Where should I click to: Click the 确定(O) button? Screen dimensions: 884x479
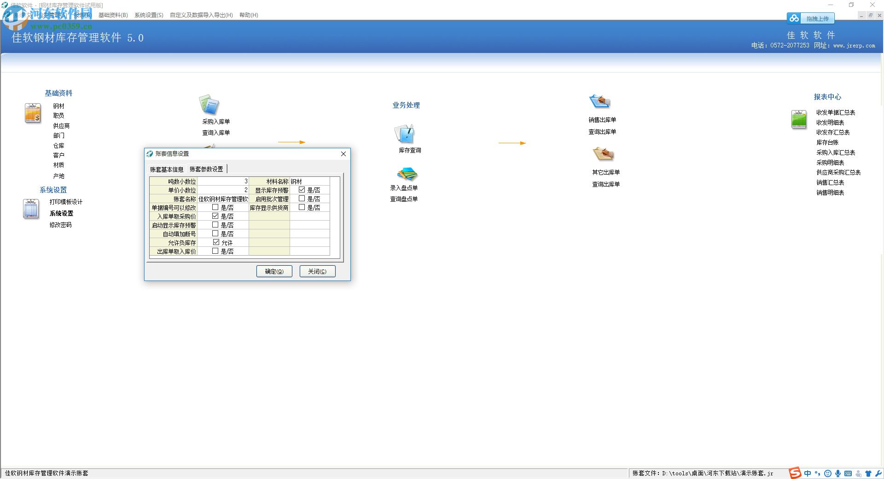click(274, 271)
